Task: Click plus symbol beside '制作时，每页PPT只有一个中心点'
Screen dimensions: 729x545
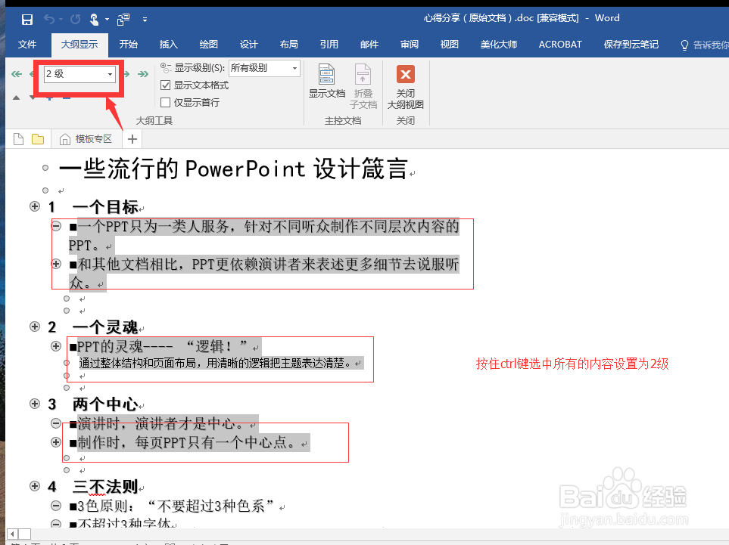Action: [56, 442]
